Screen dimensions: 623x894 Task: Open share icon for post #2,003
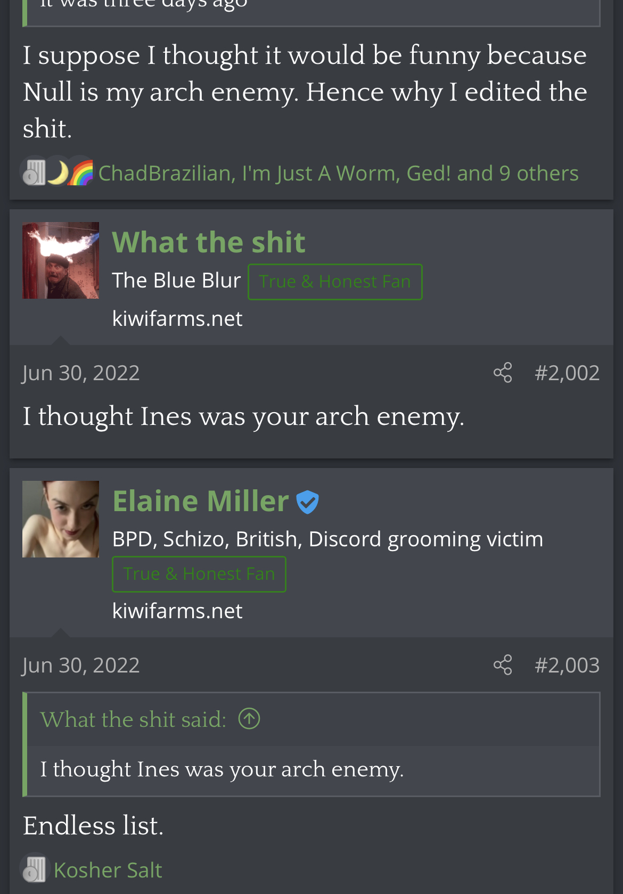click(503, 665)
